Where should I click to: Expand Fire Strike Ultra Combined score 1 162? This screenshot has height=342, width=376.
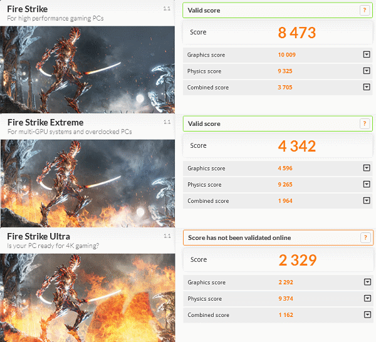point(367,314)
